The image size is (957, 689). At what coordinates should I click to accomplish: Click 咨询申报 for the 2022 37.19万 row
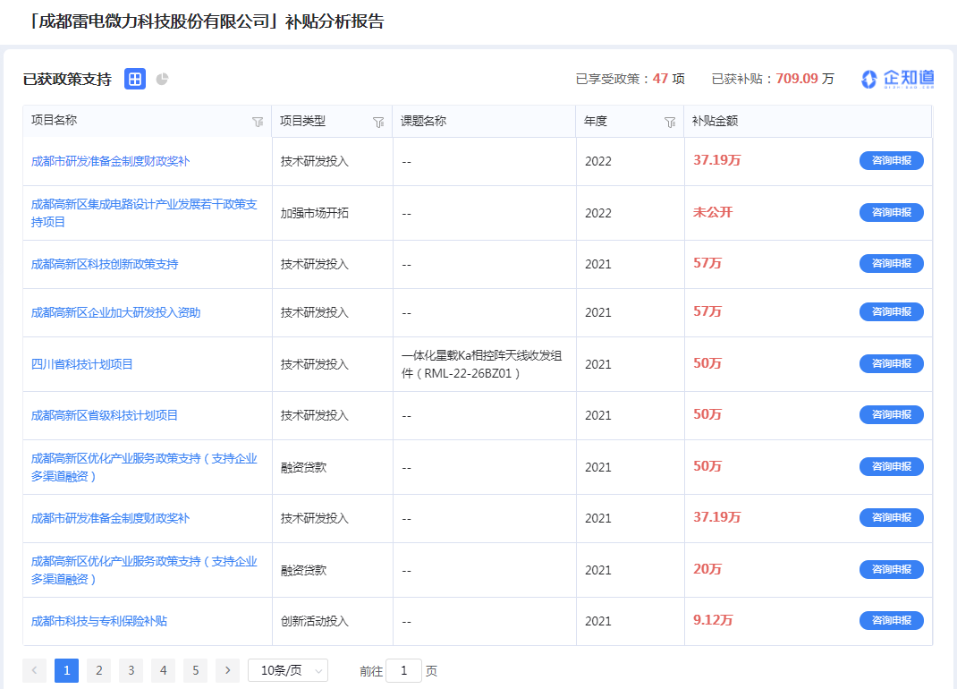pyautogui.click(x=891, y=161)
